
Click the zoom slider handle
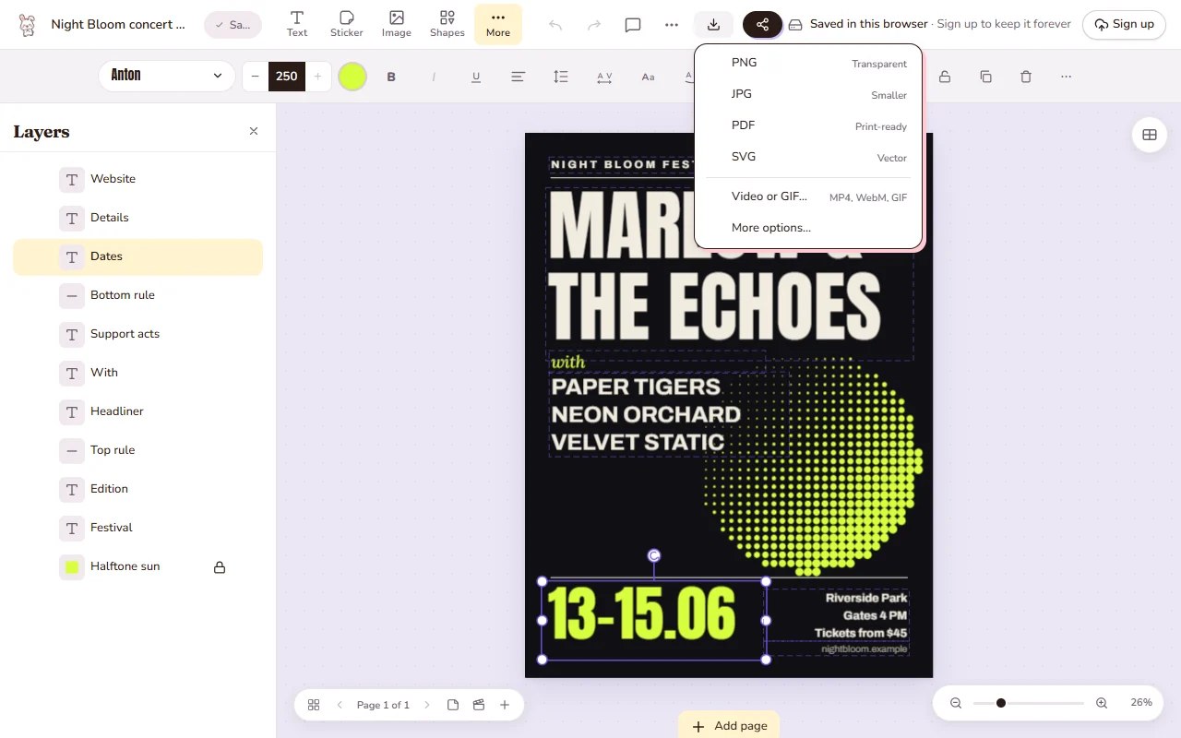[1001, 703]
